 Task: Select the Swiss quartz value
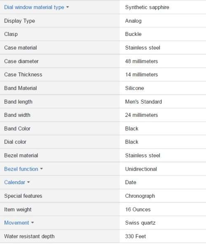pos(140,223)
